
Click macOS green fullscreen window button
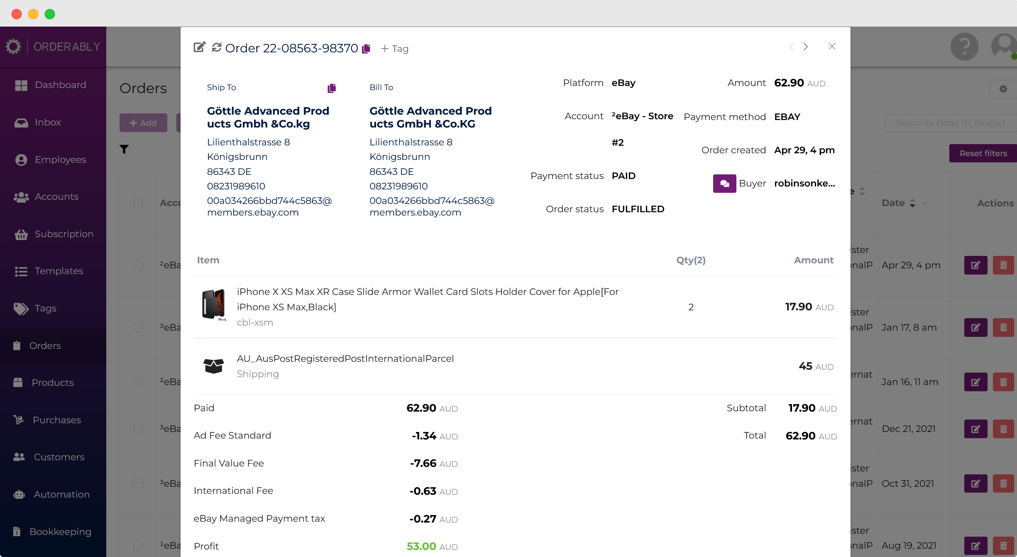click(x=50, y=14)
